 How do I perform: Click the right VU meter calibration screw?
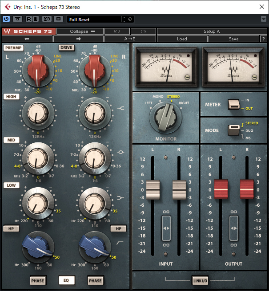point(254,77)
